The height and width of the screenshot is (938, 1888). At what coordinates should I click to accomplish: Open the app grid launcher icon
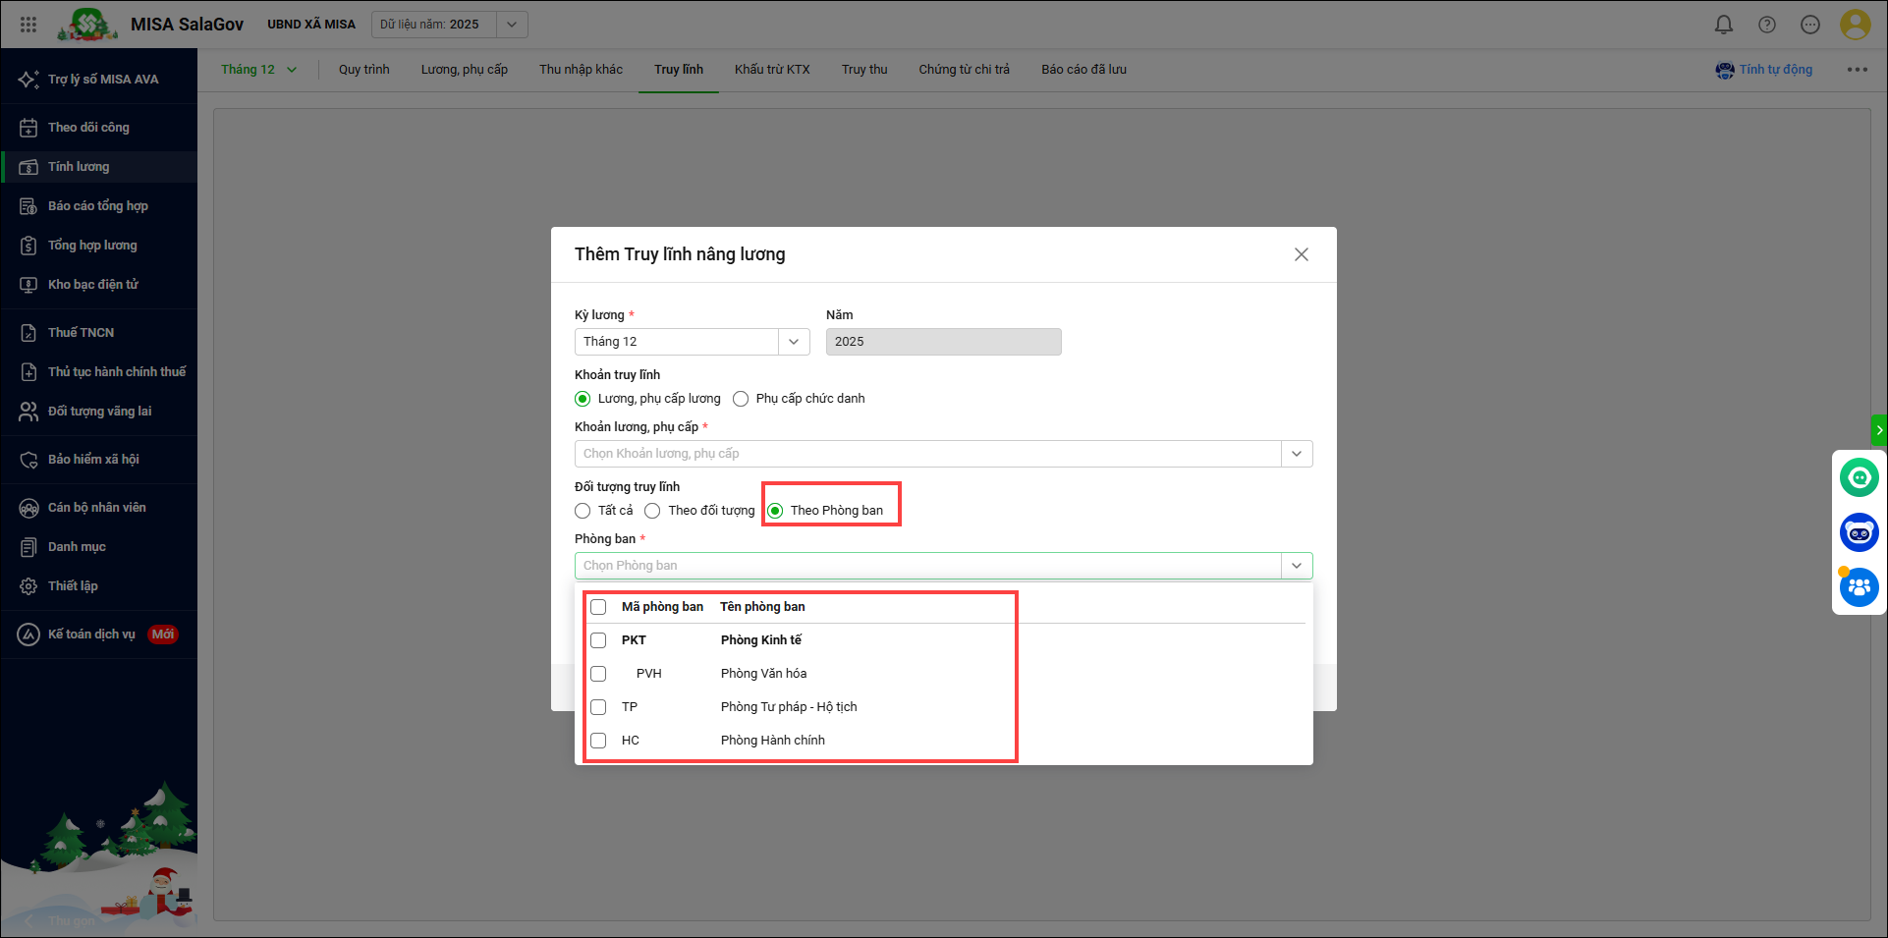[x=28, y=25]
